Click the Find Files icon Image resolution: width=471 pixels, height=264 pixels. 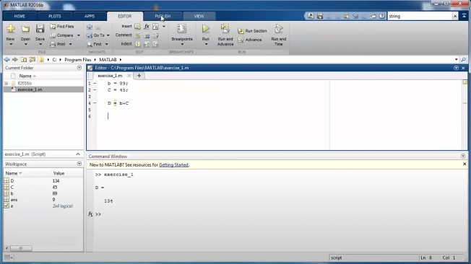53,27
